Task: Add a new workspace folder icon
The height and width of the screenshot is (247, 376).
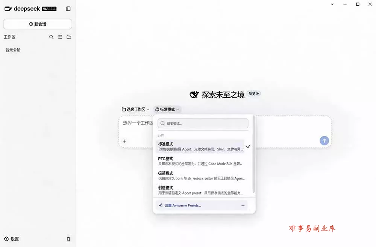Action: coord(69,37)
